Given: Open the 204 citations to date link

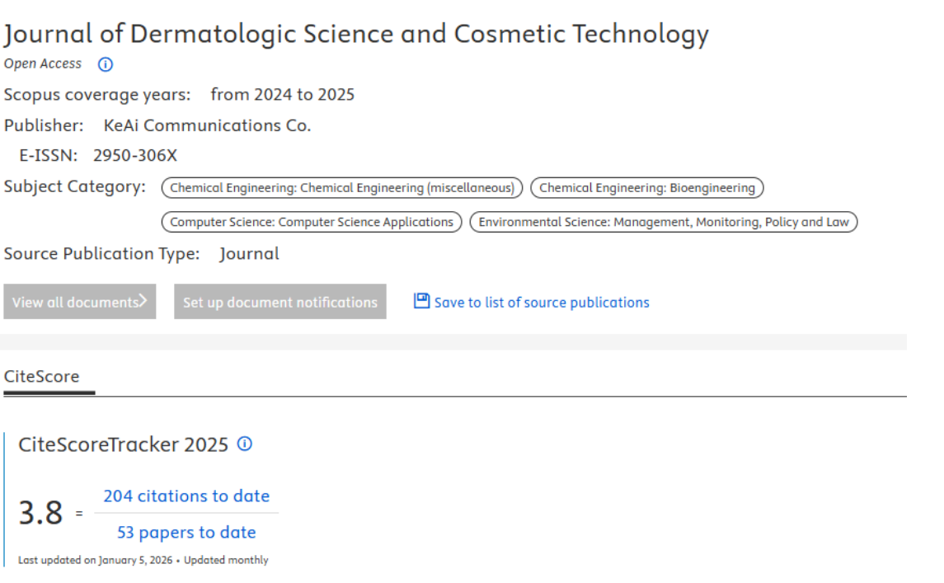Looking at the screenshot, I should 186,496.
